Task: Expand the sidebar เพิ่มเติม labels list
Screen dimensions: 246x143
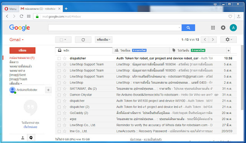Action: pyautogui.click(x=16, y=83)
